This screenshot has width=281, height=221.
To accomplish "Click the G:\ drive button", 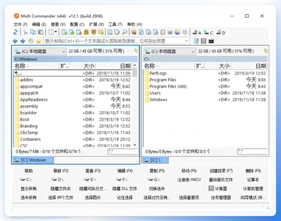I will [154, 180].
